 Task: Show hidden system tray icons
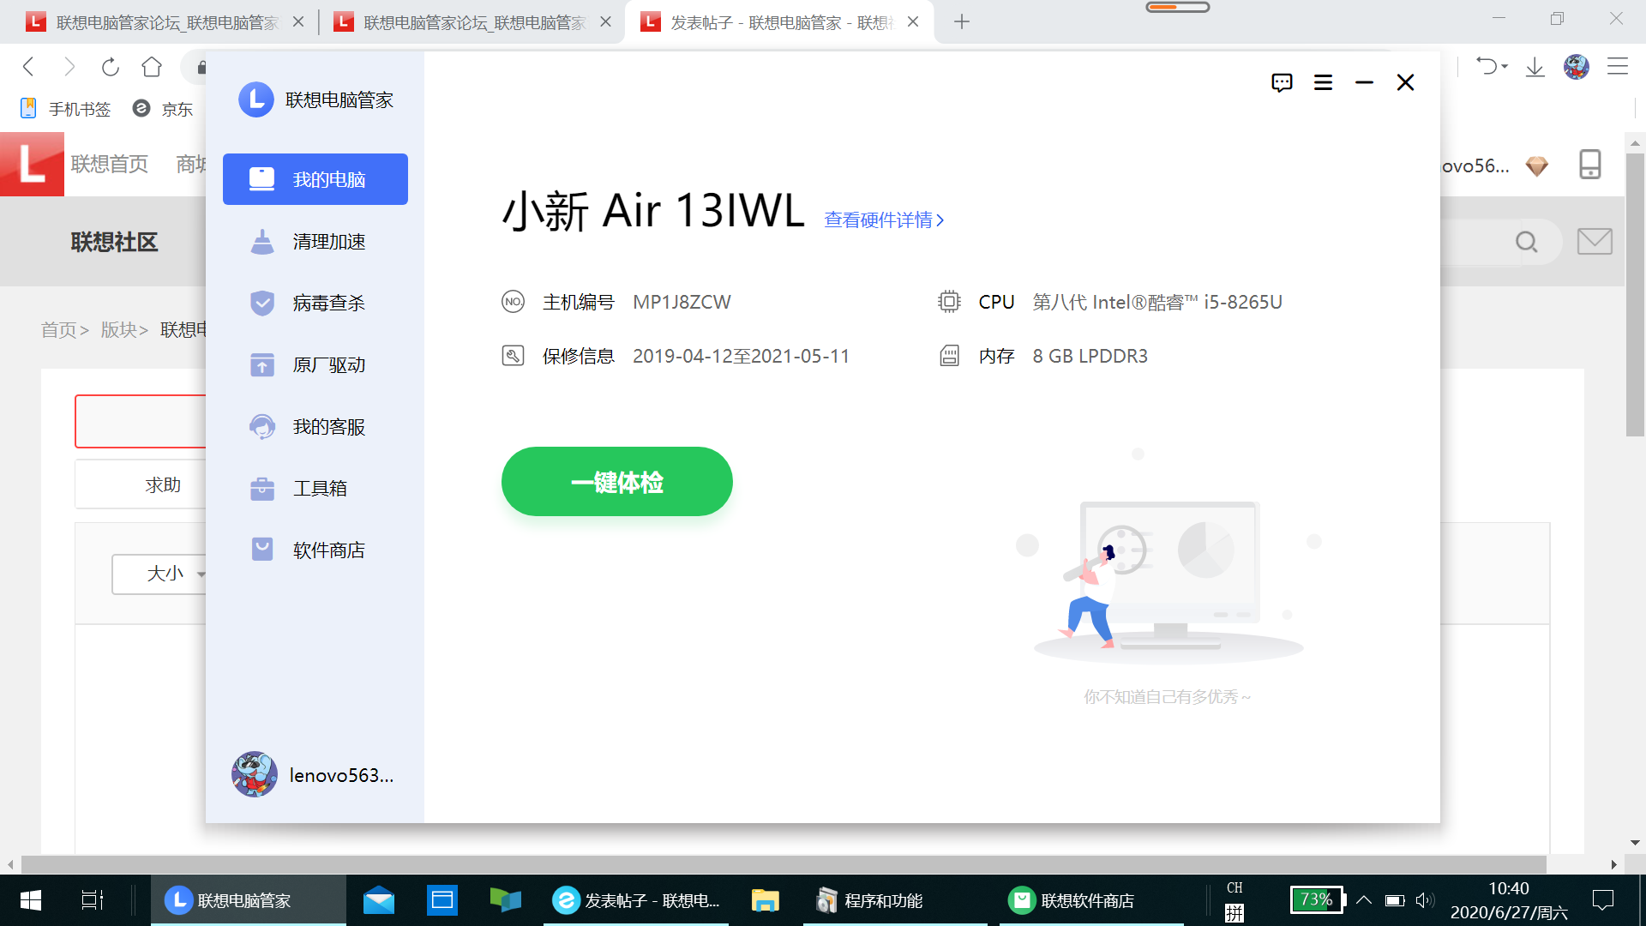click(x=1364, y=900)
